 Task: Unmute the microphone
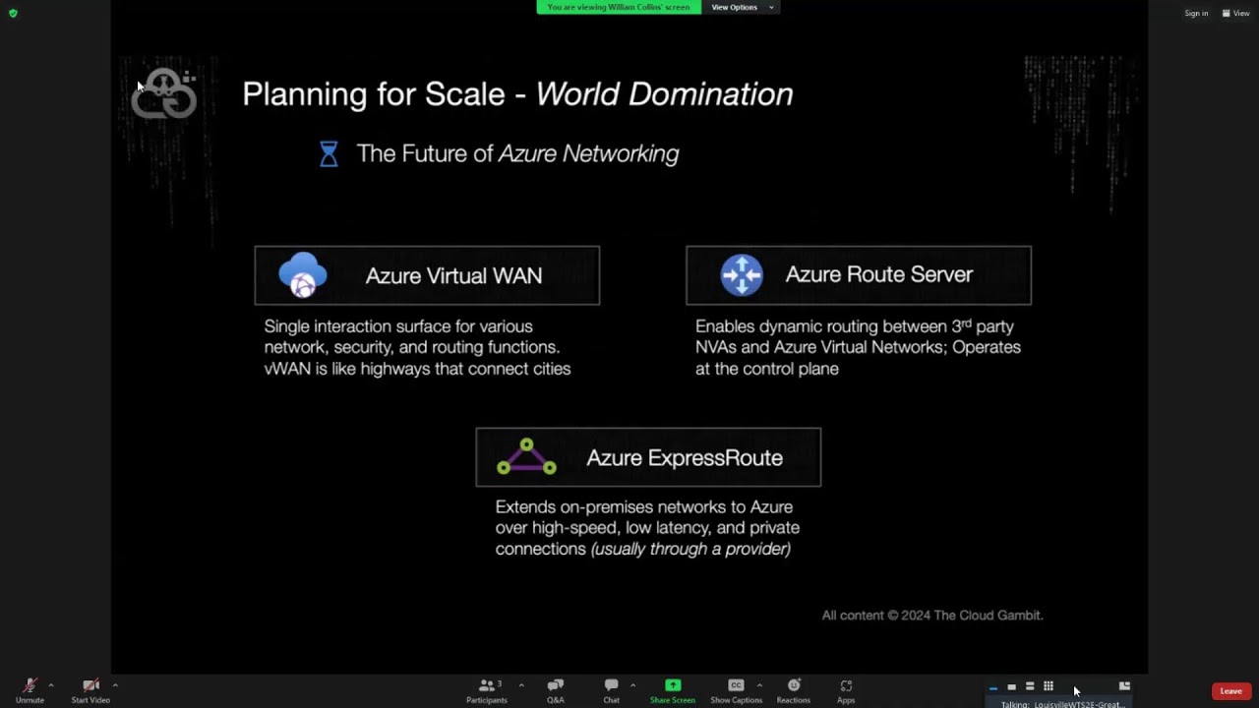30,690
